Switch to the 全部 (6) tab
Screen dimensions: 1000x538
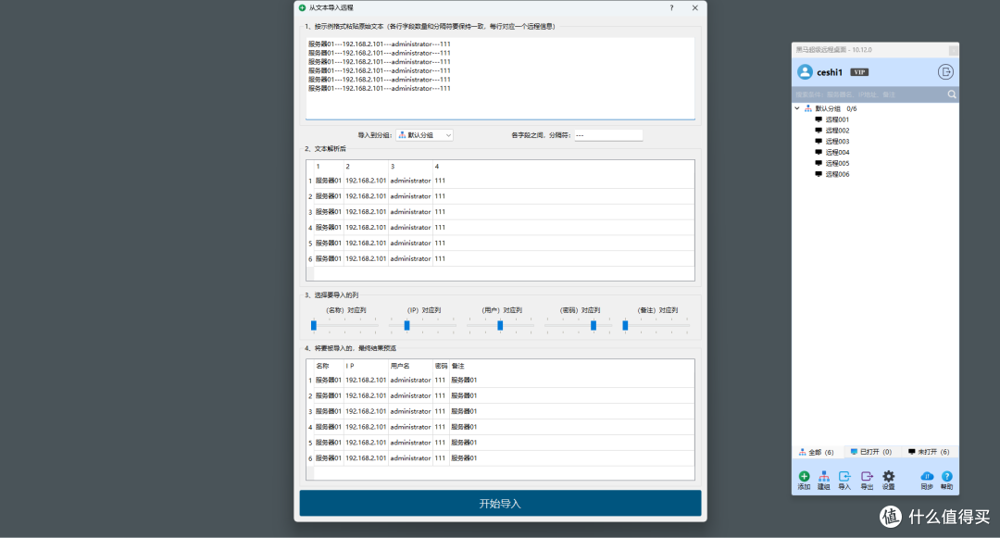[817, 452]
